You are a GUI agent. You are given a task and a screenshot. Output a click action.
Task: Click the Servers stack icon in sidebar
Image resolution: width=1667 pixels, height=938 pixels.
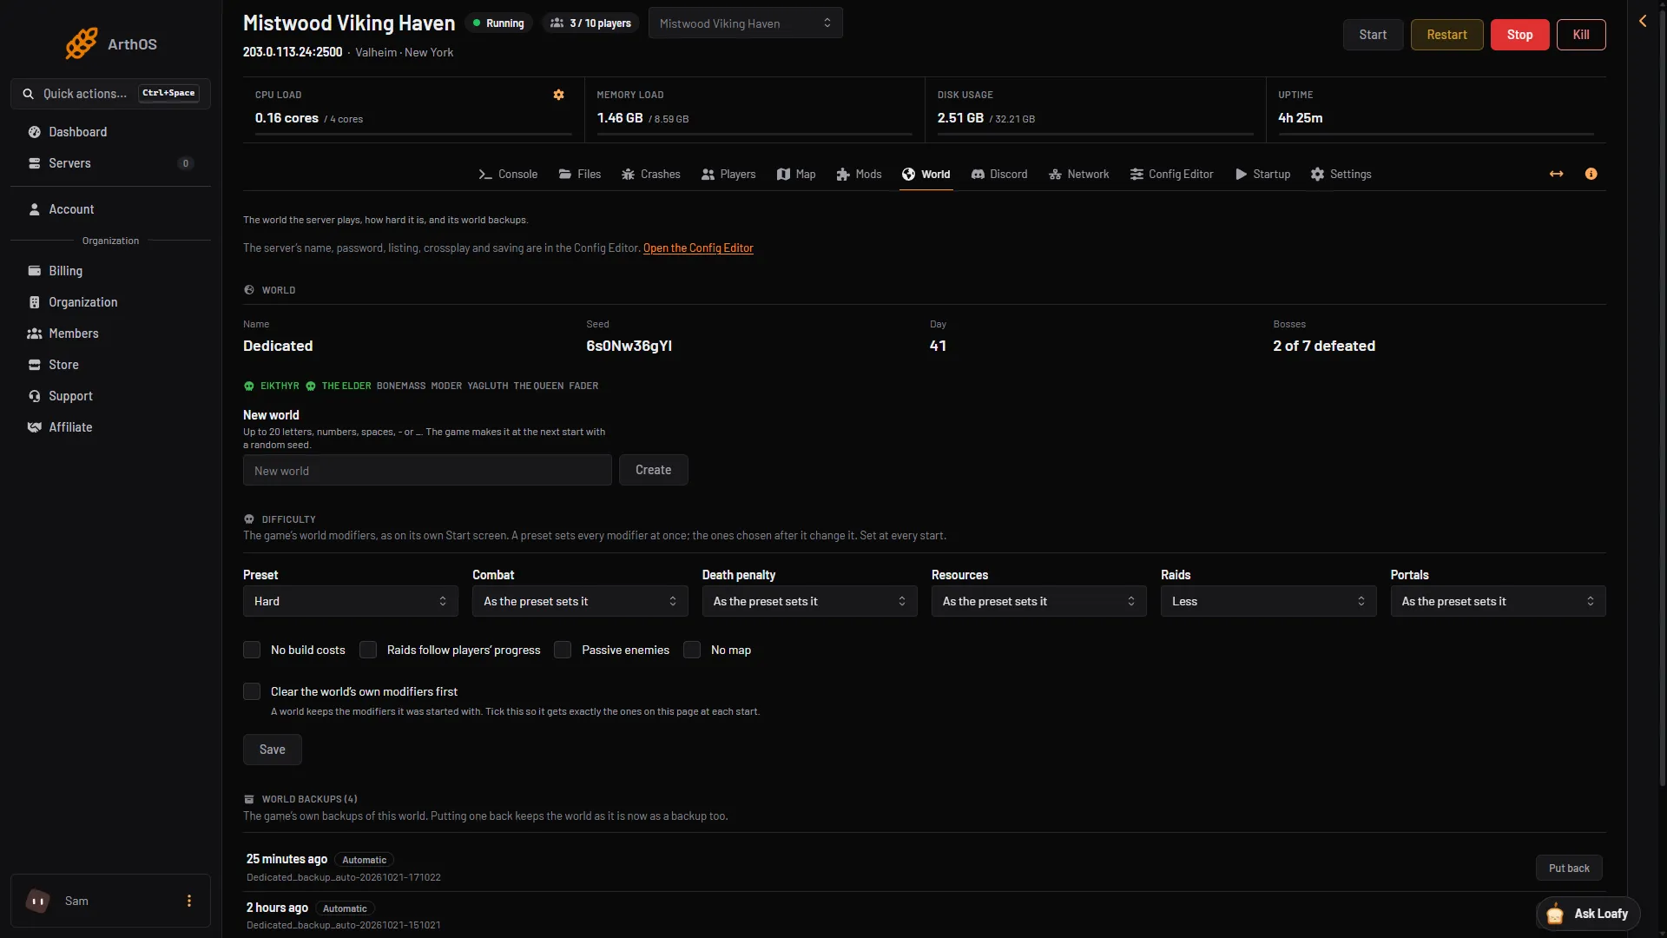(35, 163)
